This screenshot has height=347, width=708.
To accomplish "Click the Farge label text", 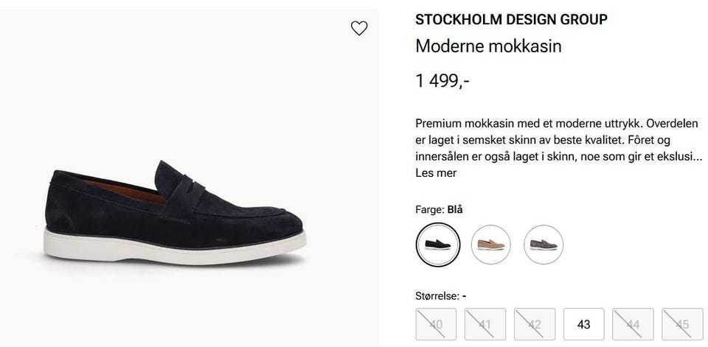I will click(x=429, y=209).
